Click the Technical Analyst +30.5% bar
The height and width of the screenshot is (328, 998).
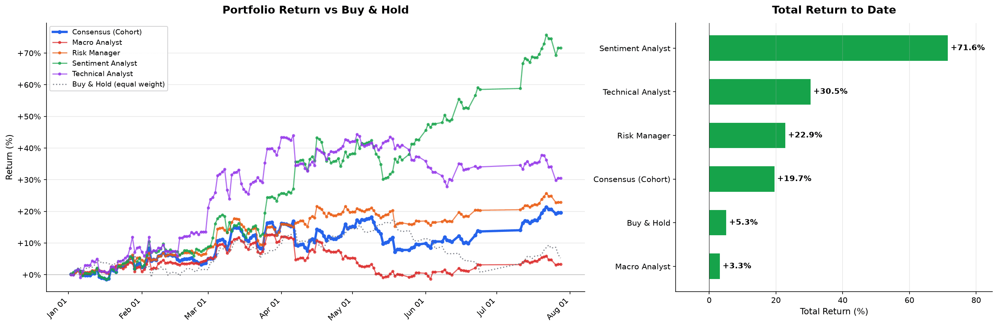pos(760,92)
